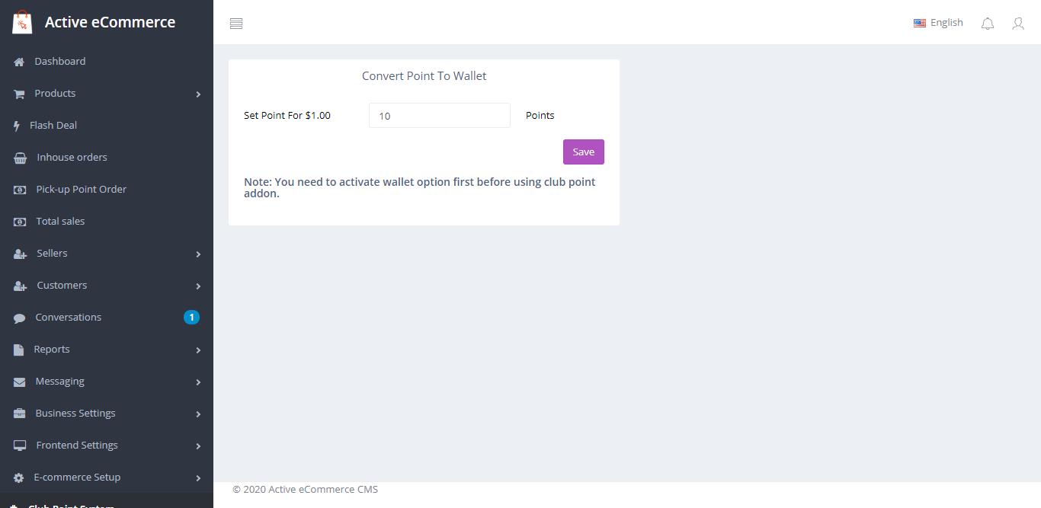Go to Total sales page
Screen dimensions: 1041x508
(60, 222)
